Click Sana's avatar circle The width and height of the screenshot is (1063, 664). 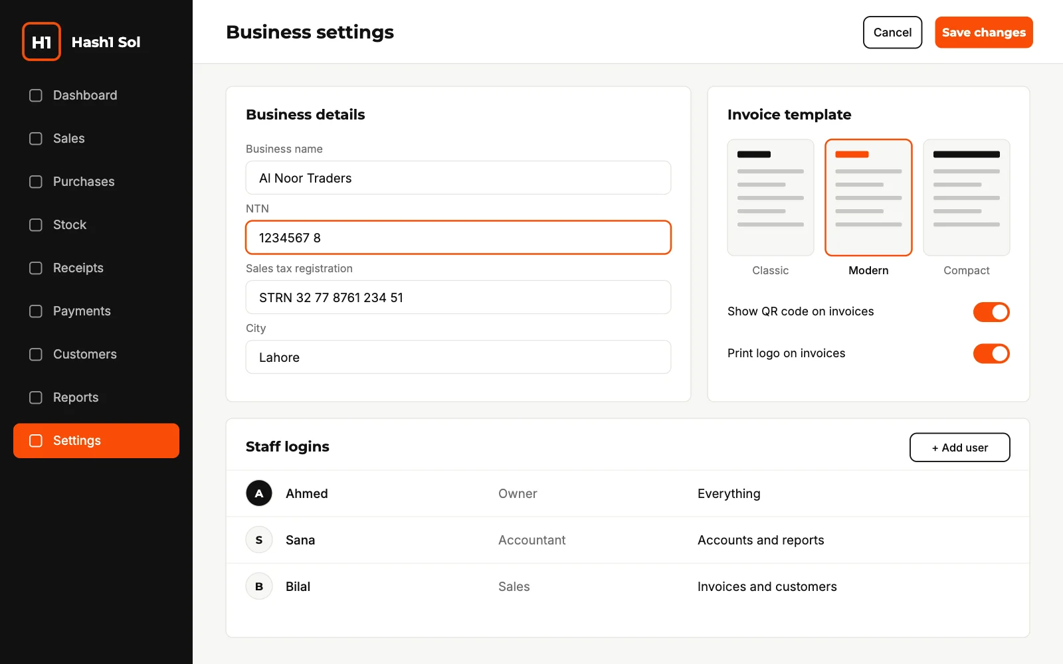click(259, 540)
